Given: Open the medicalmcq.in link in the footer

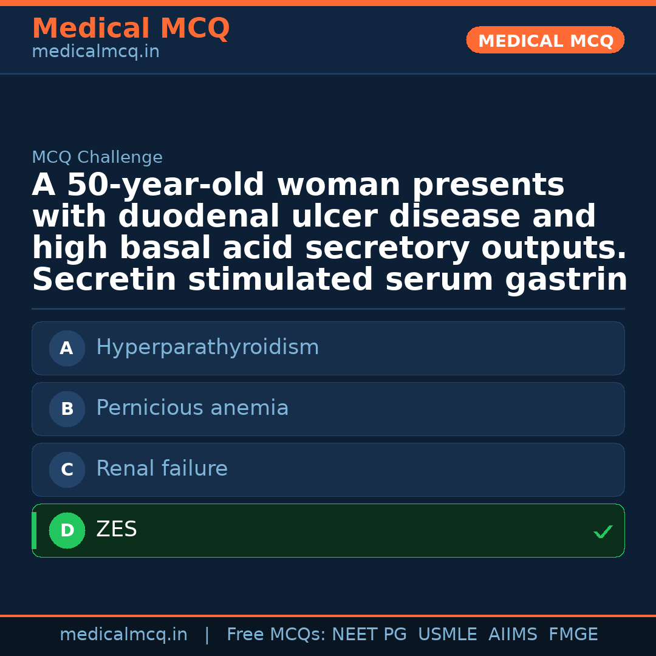Looking at the screenshot, I should [123, 635].
